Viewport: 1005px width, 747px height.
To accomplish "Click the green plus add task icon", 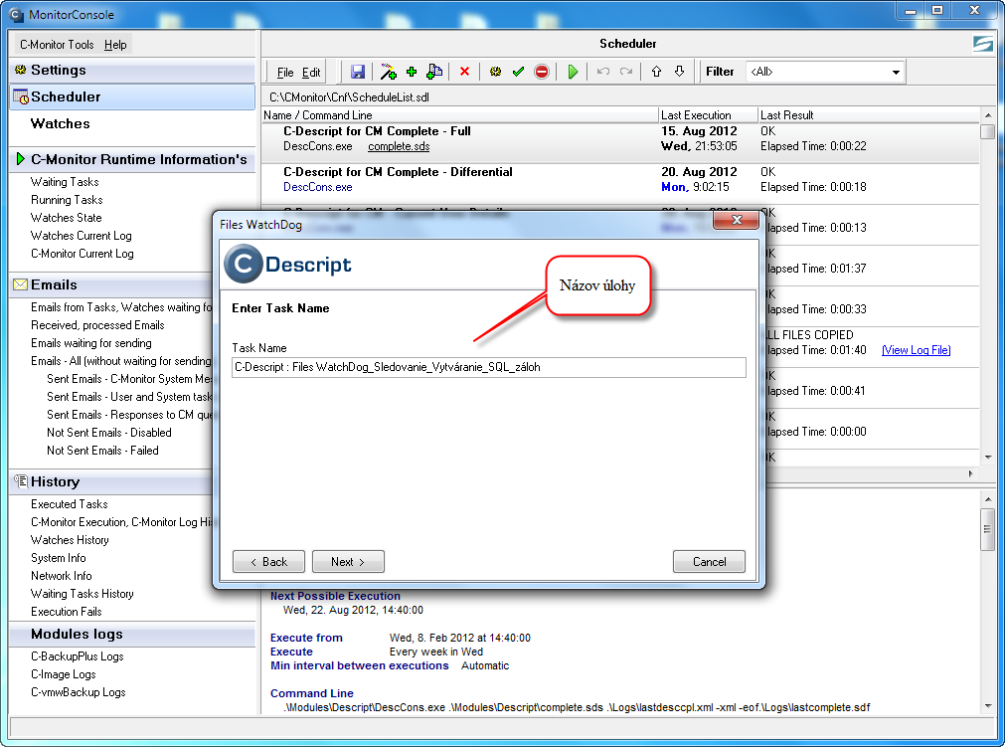I will [412, 72].
